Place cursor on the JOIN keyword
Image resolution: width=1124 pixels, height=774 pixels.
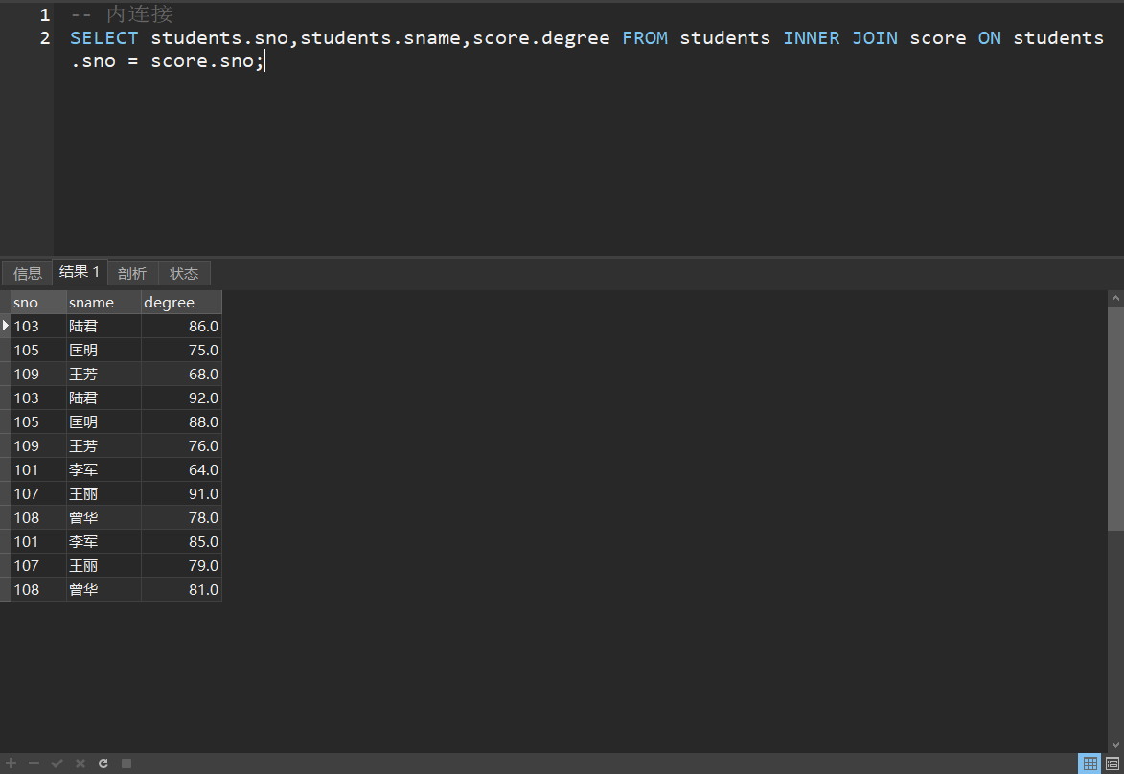(875, 38)
